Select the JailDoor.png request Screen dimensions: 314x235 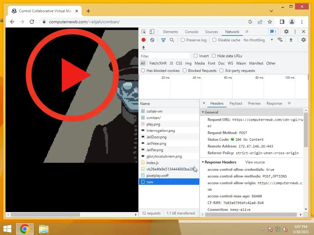[x=169, y=137]
